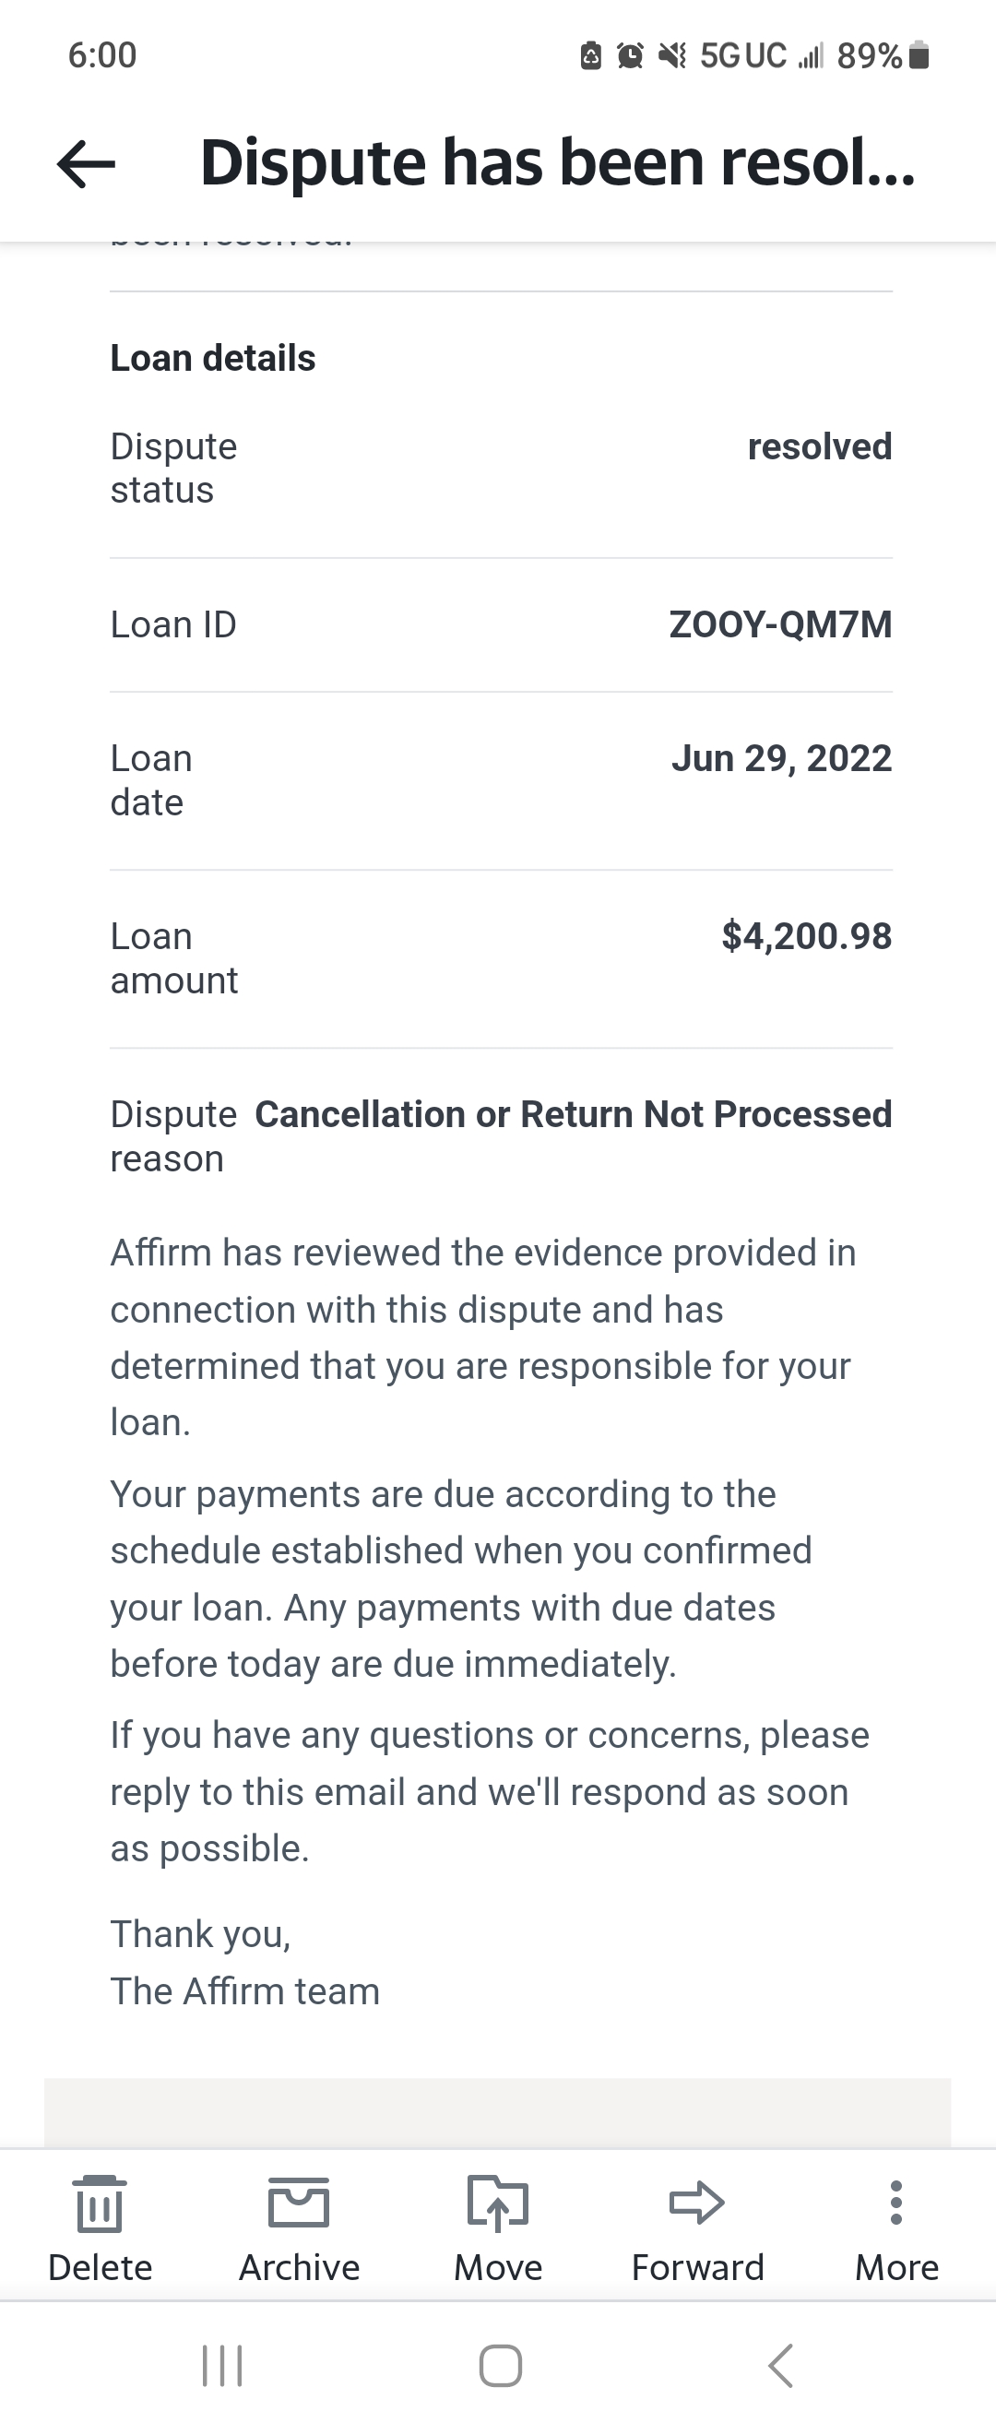Tap the loan amount $4,200.98

pos(806,936)
